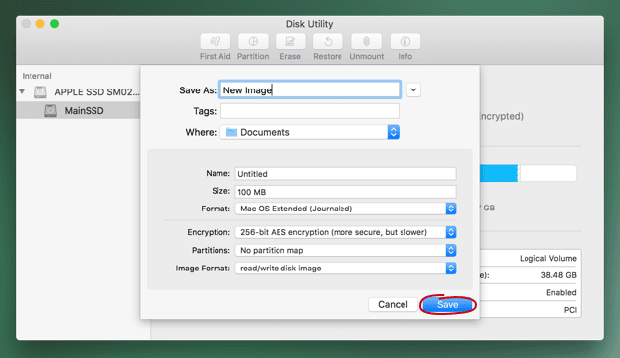The height and width of the screenshot is (358, 620).
Task: Cancel the new image dialog
Action: click(x=393, y=304)
